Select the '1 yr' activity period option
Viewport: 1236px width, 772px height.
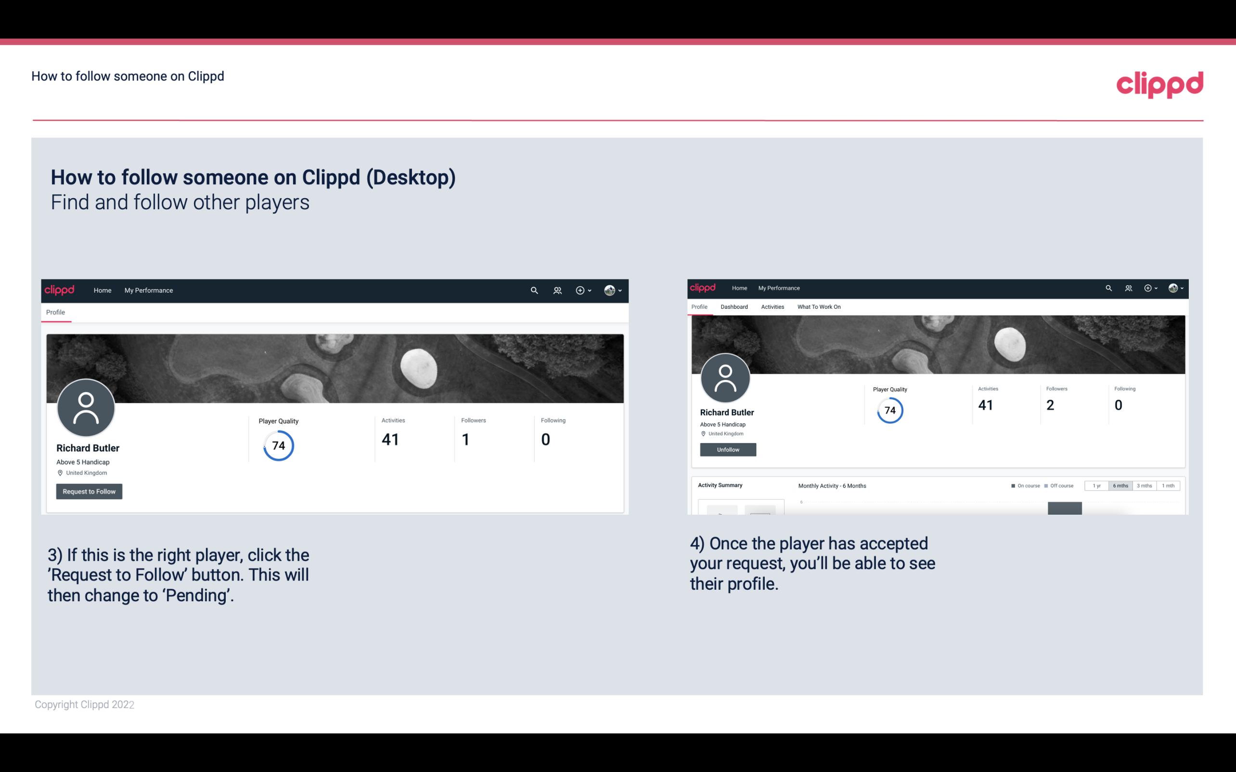1096,486
